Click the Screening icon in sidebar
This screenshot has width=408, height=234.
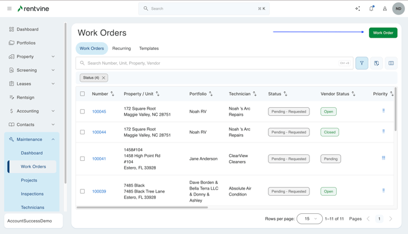pyautogui.click(x=12, y=70)
